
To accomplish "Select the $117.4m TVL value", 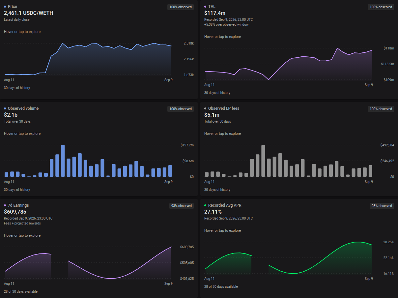I will click(215, 13).
